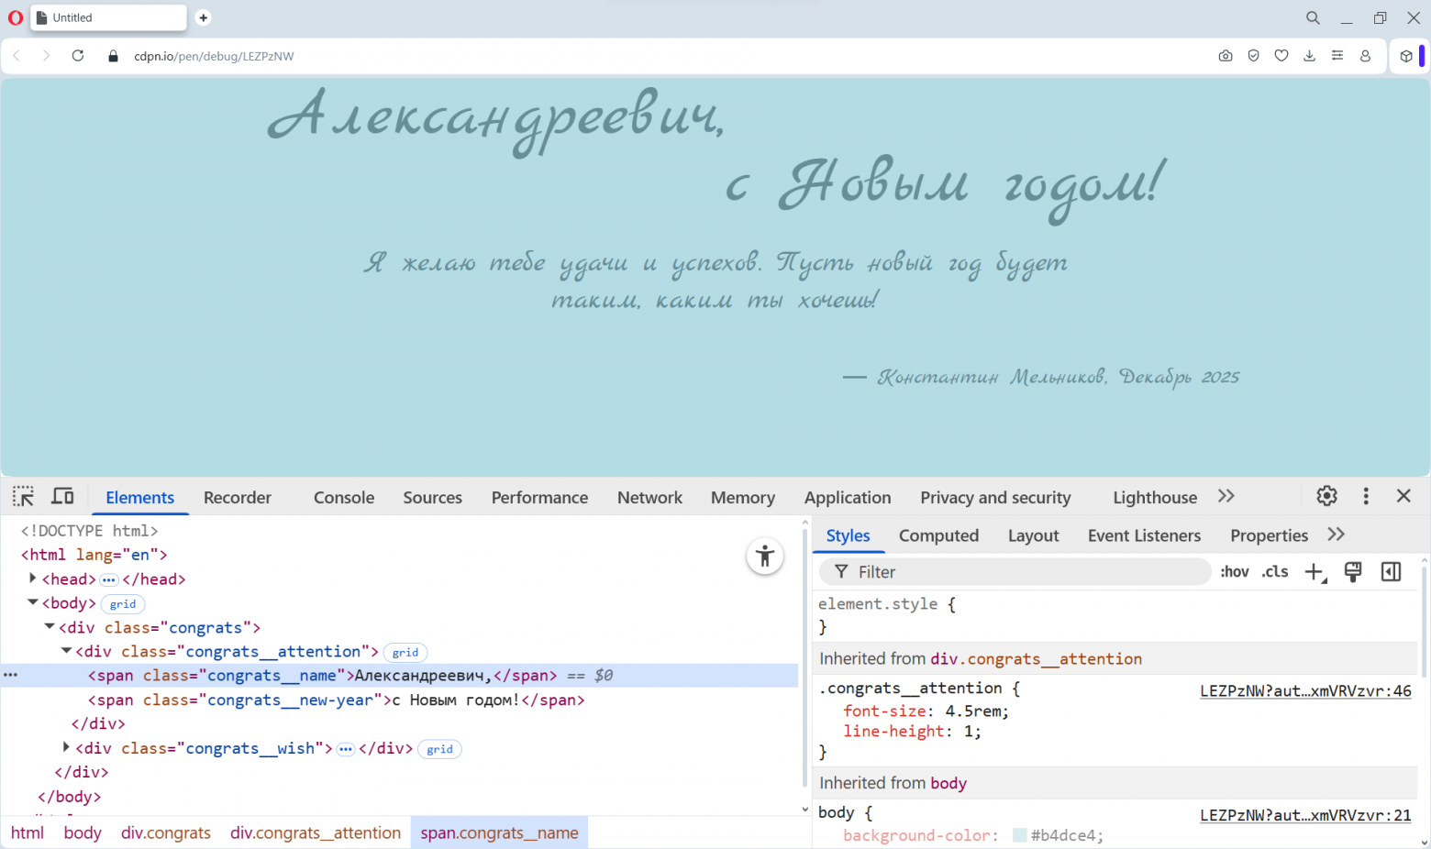The width and height of the screenshot is (1431, 849).
Task: Open DevTools three-dot customize menu
Action: [x=1366, y=496]
